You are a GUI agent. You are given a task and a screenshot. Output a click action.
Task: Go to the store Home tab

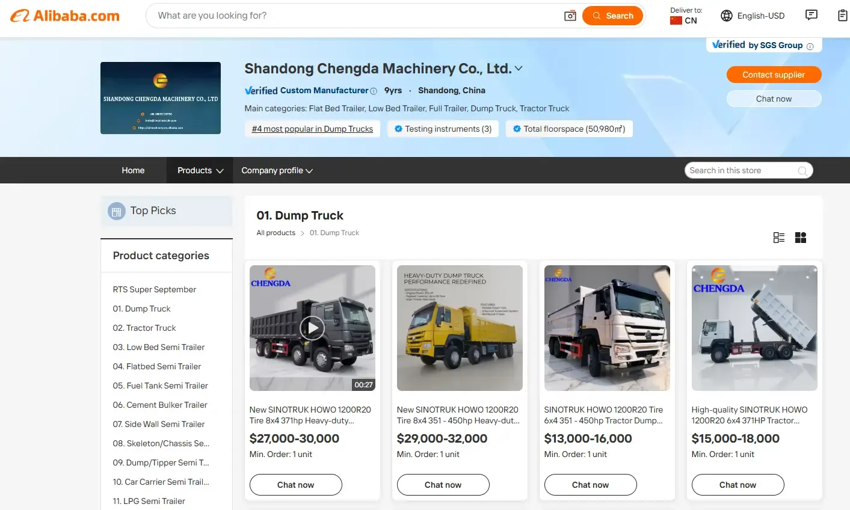click(133, 170)
